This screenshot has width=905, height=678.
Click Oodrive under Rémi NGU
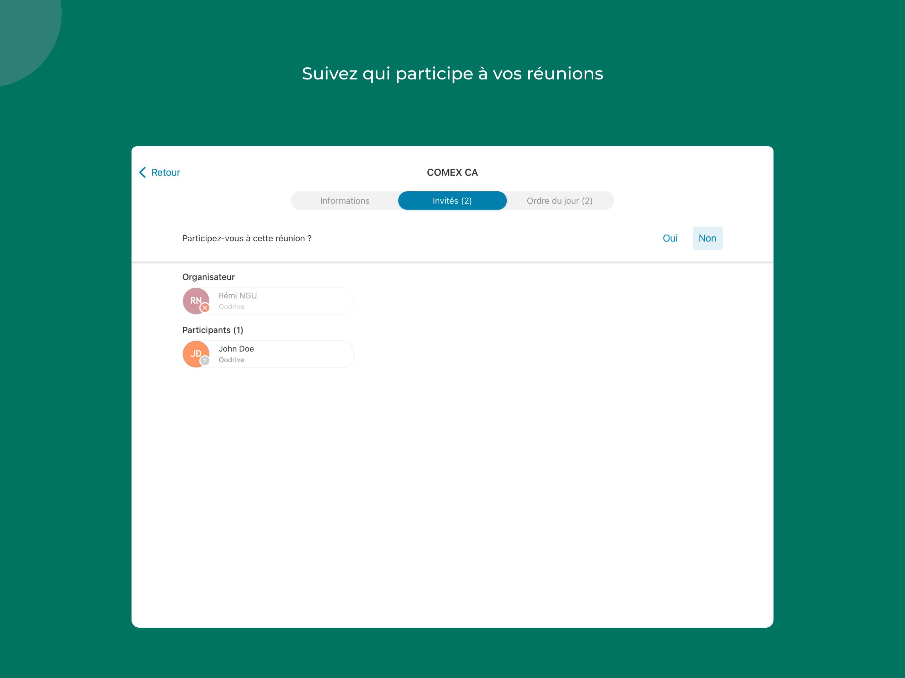[231, 307]
